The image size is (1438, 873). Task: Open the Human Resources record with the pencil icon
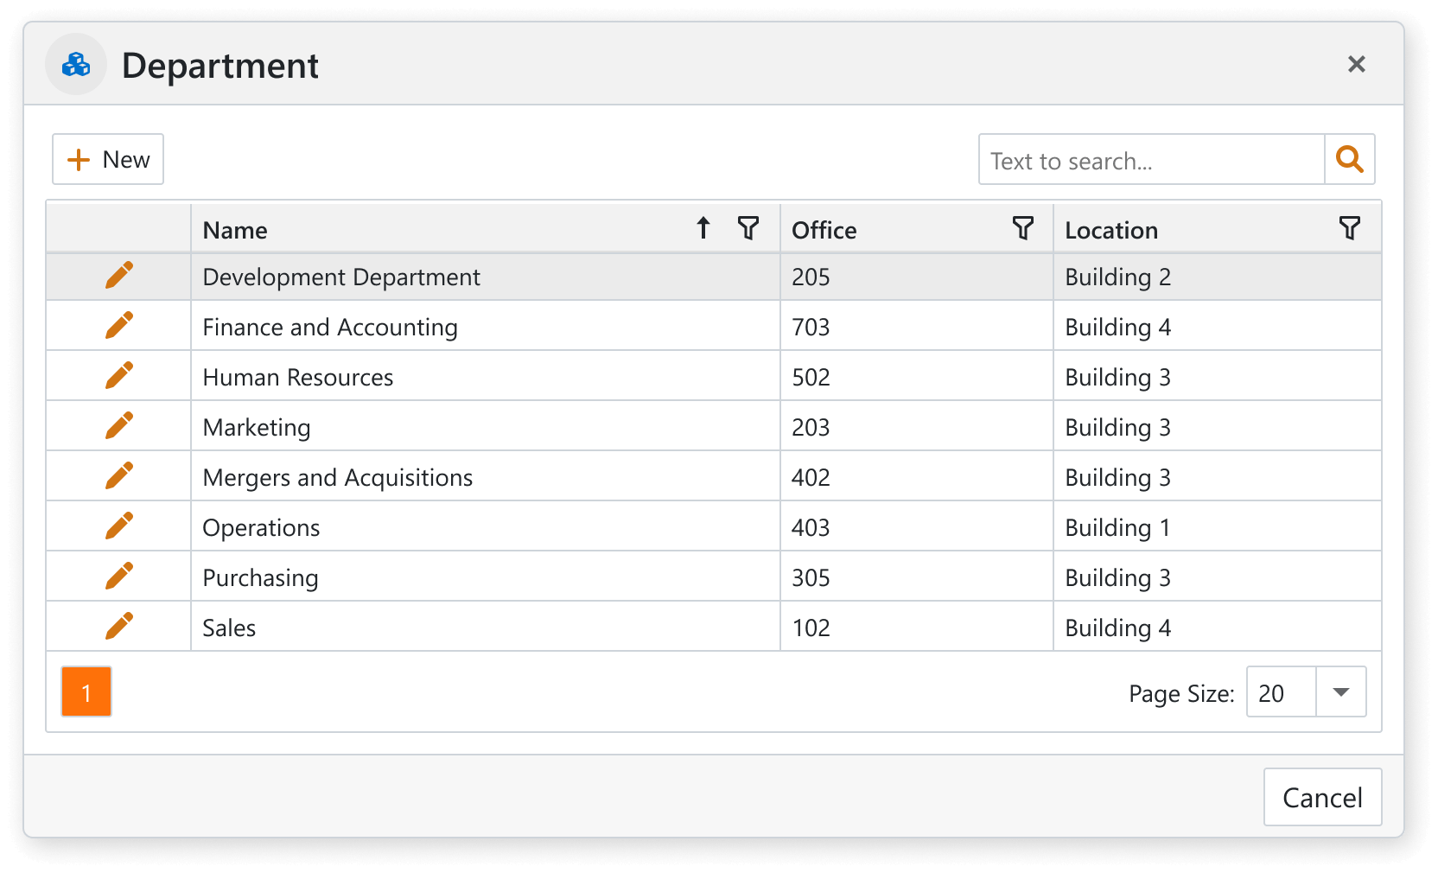pos(119,374)
